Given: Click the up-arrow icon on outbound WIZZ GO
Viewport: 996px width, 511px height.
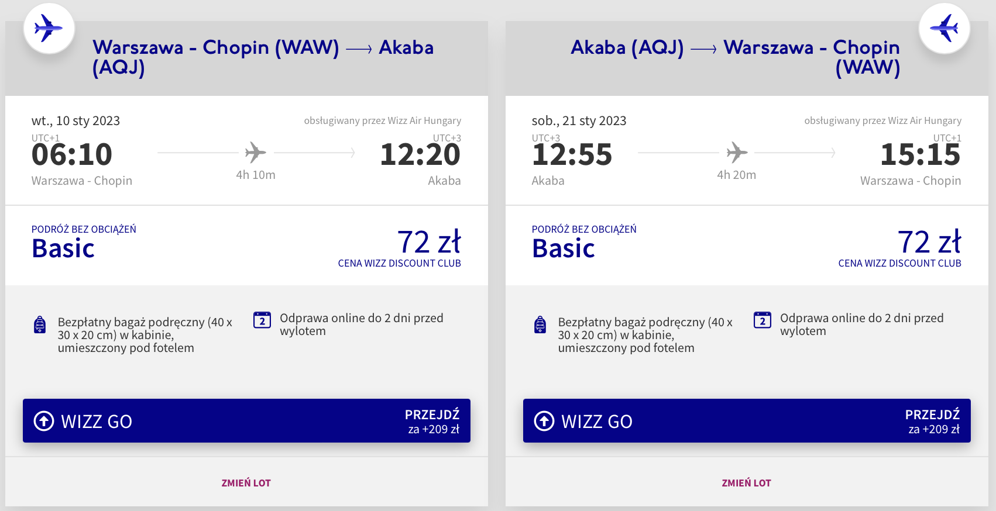Looking at the screenshot, I should point(44,421).
